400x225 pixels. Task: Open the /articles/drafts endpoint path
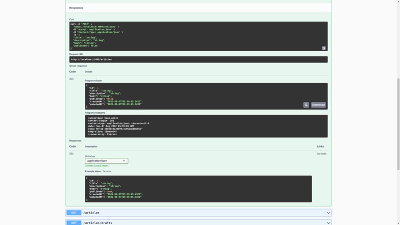(x=98, y=223)
